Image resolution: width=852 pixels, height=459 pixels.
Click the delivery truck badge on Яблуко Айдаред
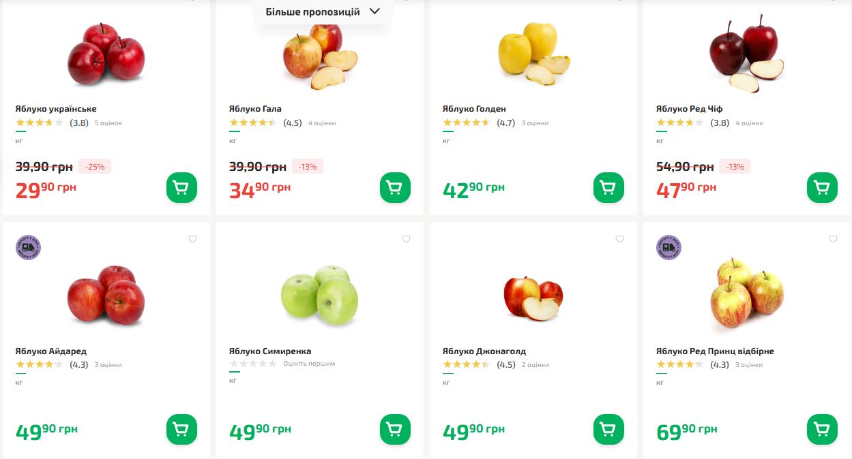click(28, 247)
